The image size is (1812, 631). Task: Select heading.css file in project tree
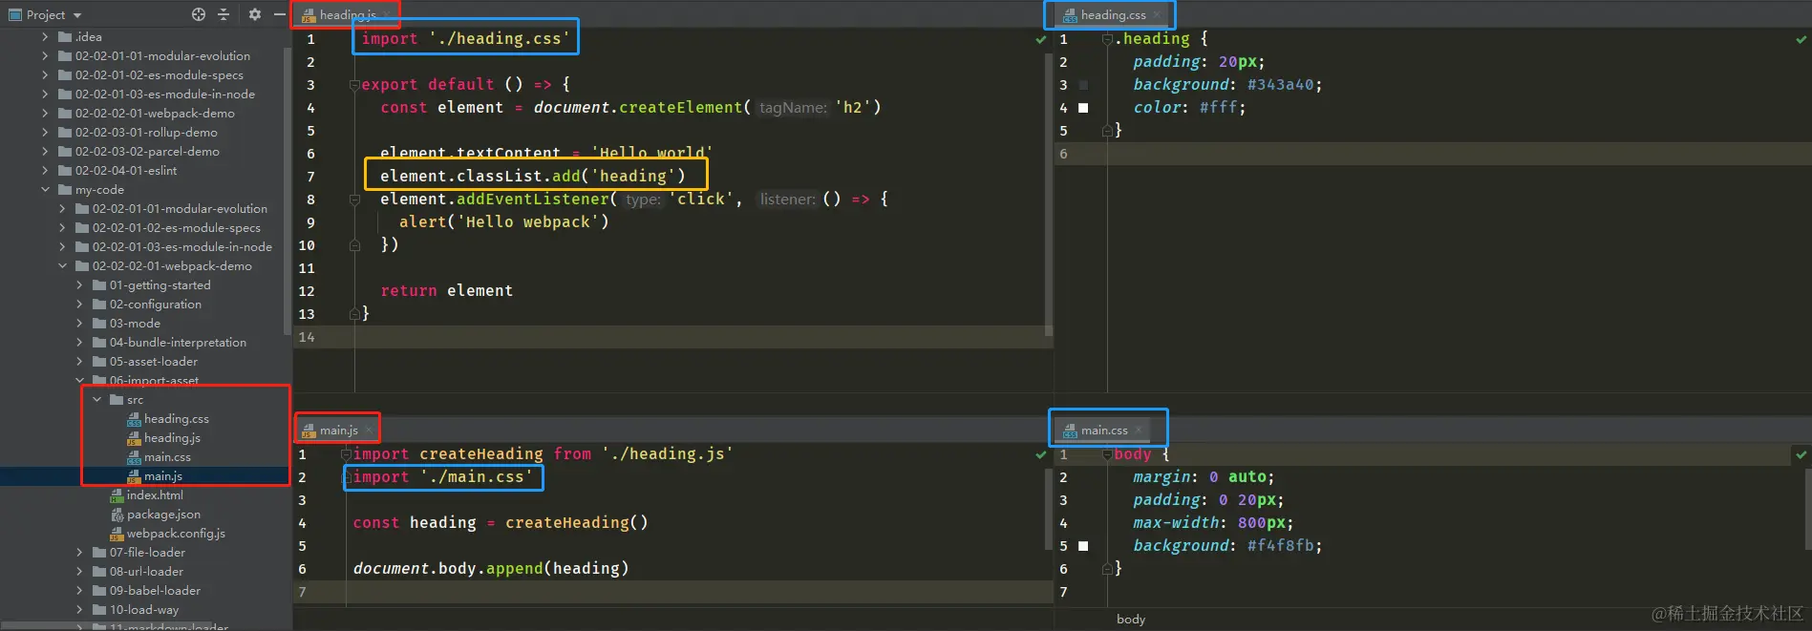coord(176,419)
